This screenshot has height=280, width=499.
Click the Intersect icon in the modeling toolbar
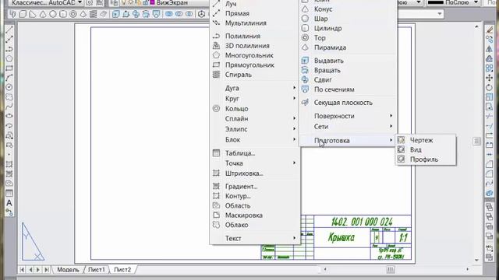tap(189, 14)
